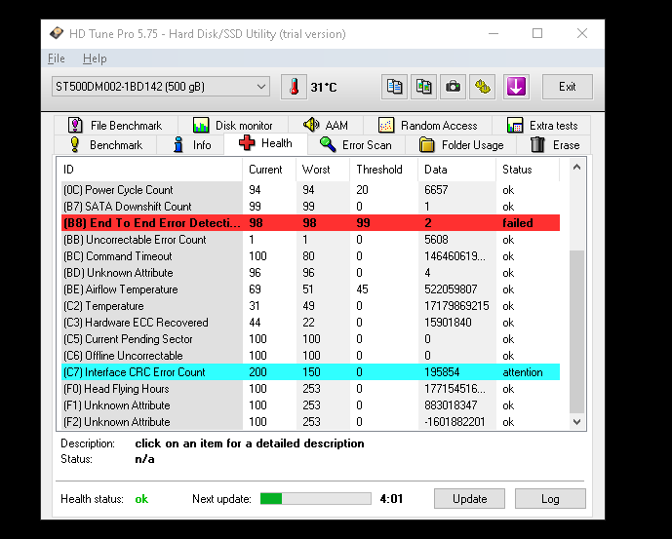Click the red cross Health tab icon

[x=247, y=143]
